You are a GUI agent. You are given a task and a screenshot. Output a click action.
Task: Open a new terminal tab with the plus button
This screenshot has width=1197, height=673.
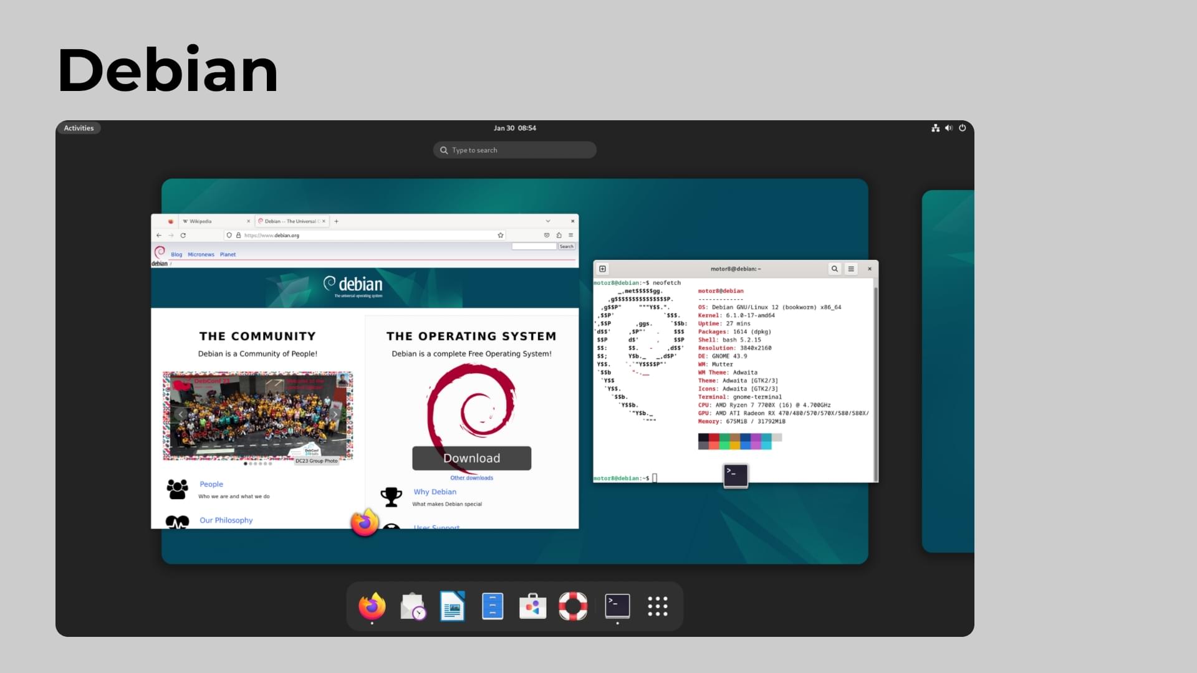click(602, 269)
